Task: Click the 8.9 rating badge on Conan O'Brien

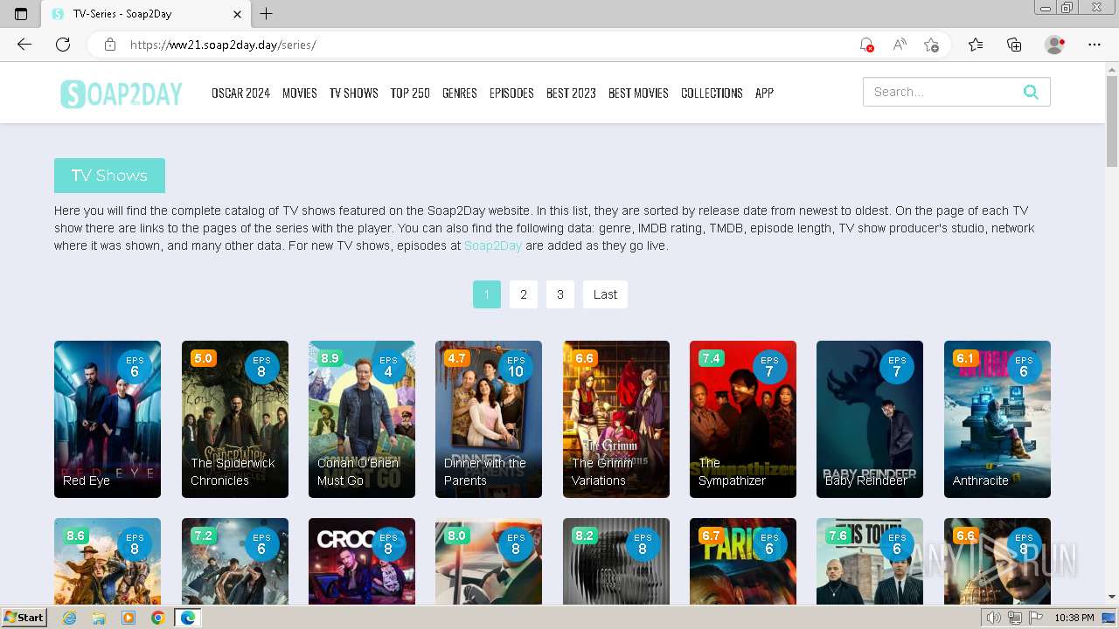Action: [x=330, y=358]
